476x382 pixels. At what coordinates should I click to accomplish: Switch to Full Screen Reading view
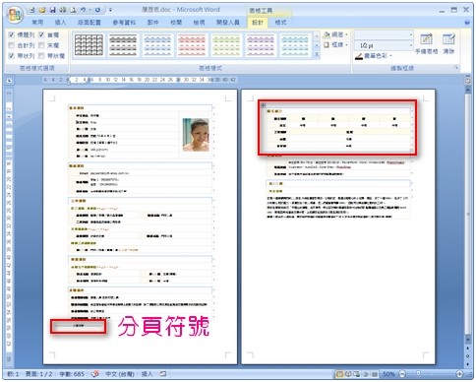(348, 374)
